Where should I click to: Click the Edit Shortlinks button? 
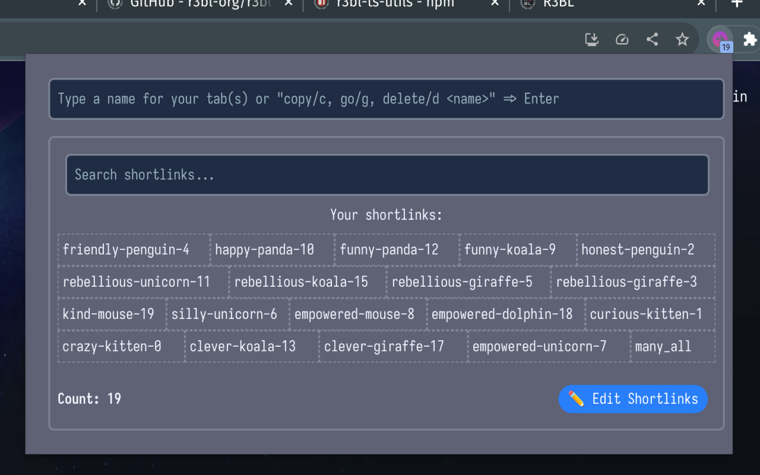pyautogui.click(x=633, y=398)
